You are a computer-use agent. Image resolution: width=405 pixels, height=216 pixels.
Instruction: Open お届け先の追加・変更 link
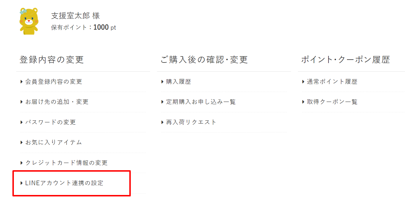pos(57,102)
